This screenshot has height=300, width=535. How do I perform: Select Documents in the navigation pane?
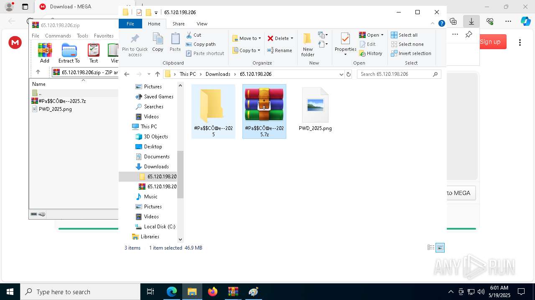(157, 157)
